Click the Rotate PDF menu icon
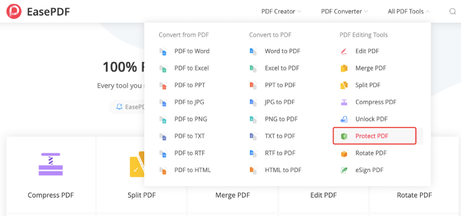The image size is (461, 216). tap(344, 153)
